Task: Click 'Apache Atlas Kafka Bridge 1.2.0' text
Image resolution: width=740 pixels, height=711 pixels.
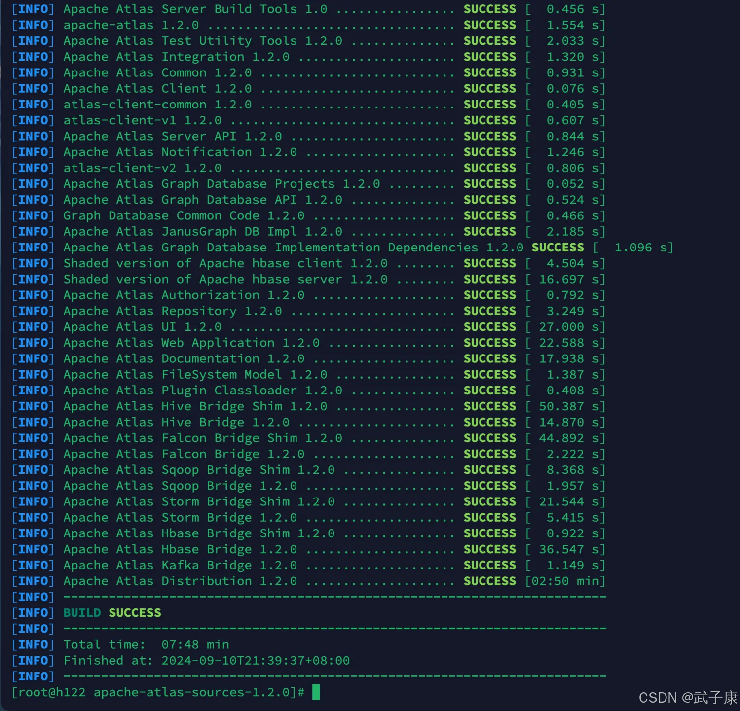Action: pos(180,566)
